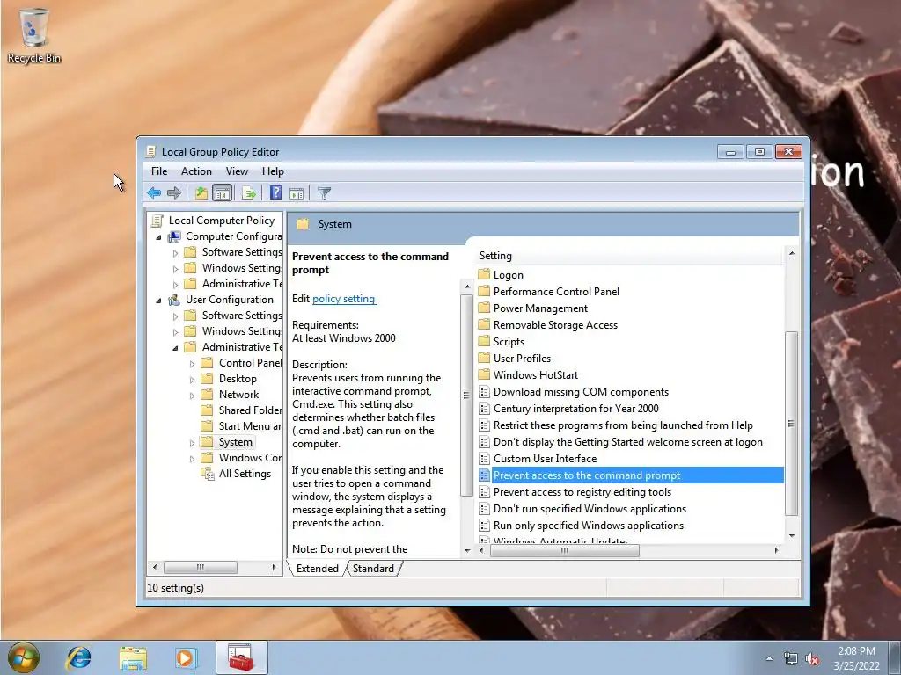Expand the Desktop tree node arrow
This screenshot has width=901, height=675.
pos(193,380)
